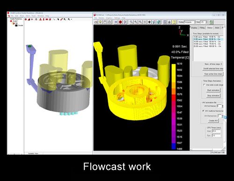Open the Display variable dropdown
The image size is (234, 181).
pyautogui.click(x=190, y=22)
